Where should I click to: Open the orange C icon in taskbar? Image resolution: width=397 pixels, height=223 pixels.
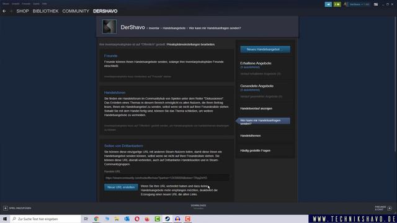pos(187,219)
